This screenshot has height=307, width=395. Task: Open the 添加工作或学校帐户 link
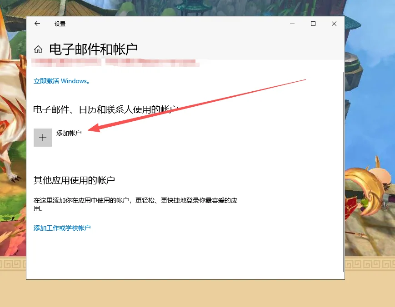(x=62, y=228)
